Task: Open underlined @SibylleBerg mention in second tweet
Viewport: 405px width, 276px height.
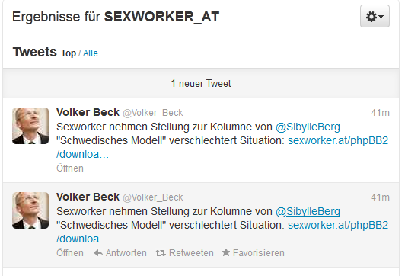Action: (308, 212)
